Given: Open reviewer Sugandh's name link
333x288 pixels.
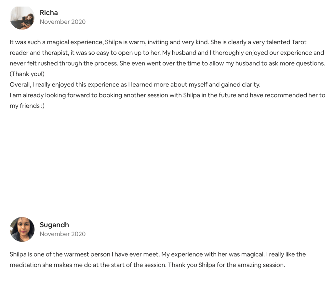Looking at the screenshot, I should (x=54, y=225).
